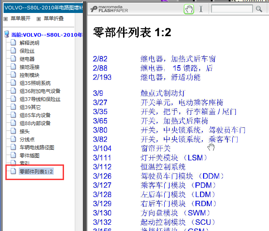Click the entry 驾驶员车门模块 (DDM)
The image size is (269, 231).
coord(182,176)
